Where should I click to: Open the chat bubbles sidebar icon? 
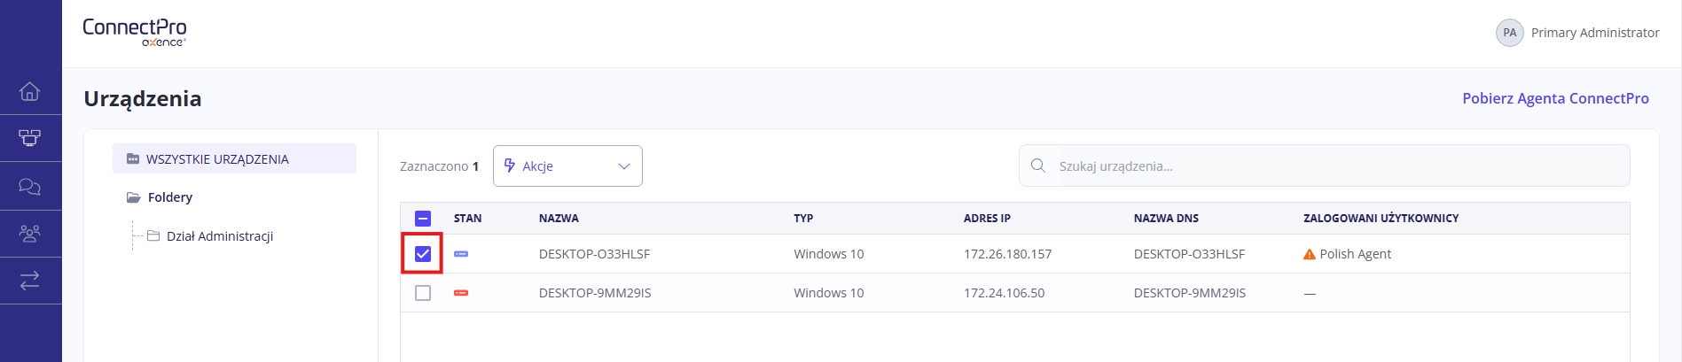[x=30, y=186]
